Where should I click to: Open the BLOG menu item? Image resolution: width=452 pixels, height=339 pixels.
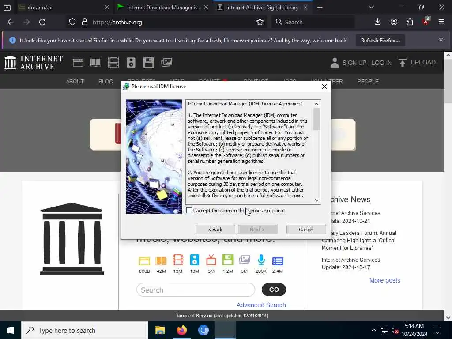(105, 82)
